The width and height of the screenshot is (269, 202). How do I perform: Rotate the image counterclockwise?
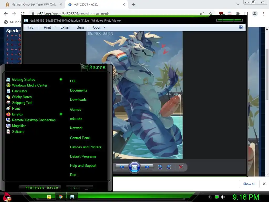coord(160,167)
